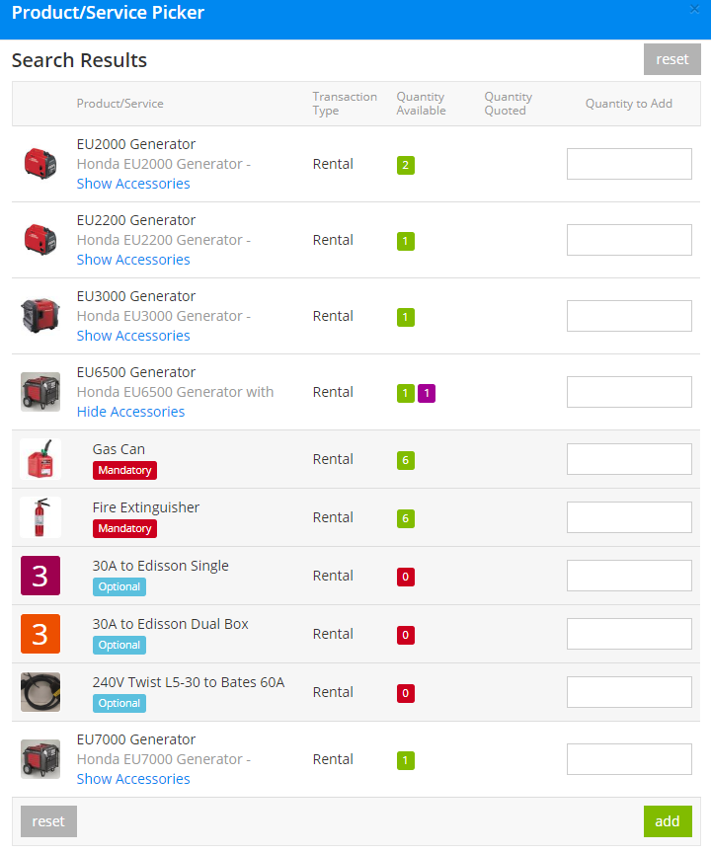Click quantity field for EU3000 Generator

[x=629, y=316]
